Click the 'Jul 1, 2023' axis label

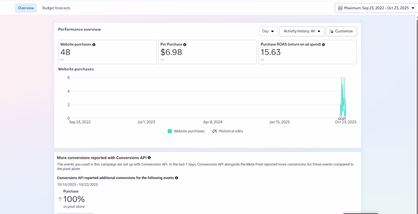click(146, 122)
